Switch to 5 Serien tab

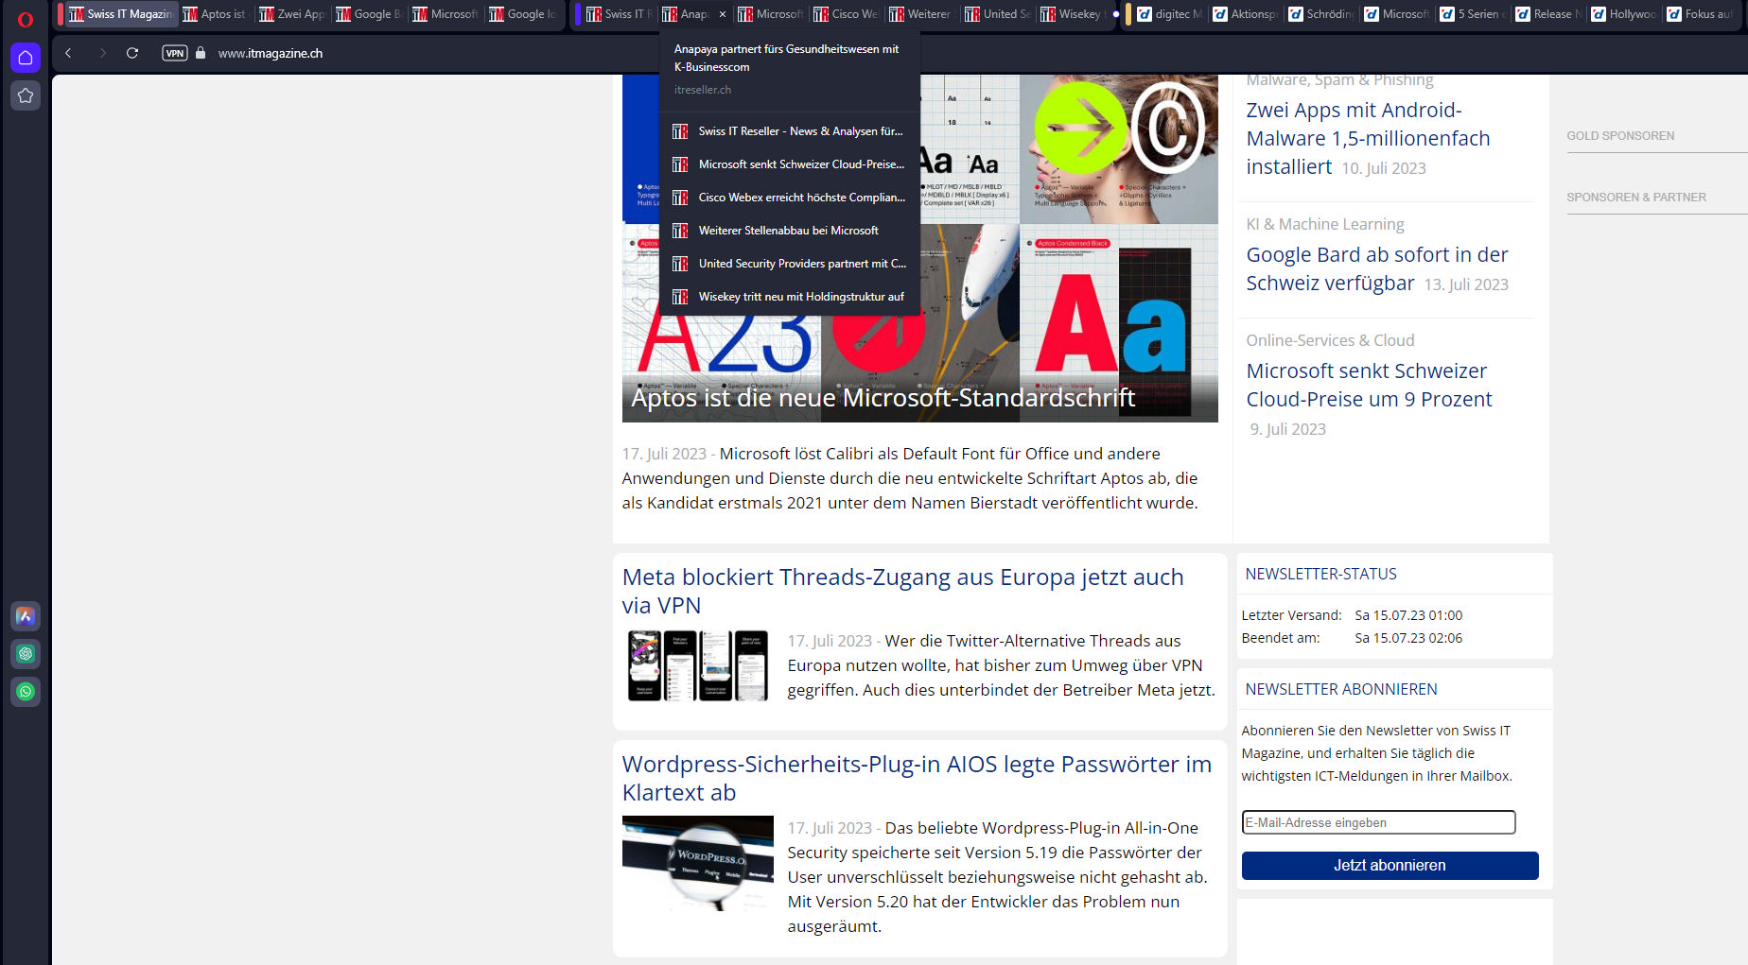[x=1473, y=14]
